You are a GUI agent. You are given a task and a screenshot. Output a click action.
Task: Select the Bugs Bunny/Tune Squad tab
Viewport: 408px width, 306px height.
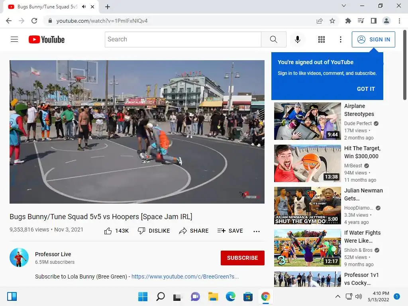47,7
